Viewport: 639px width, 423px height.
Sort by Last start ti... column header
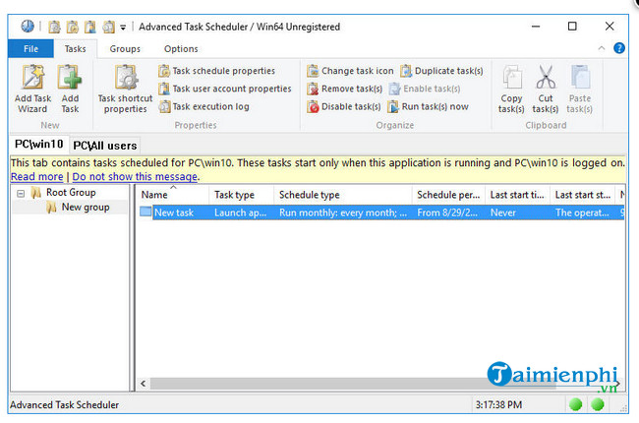(517, 195)
